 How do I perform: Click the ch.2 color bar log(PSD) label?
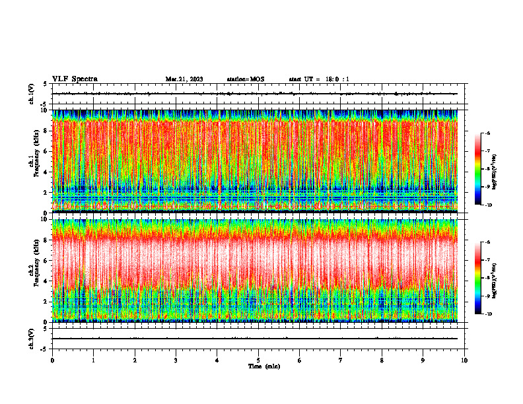click(495, 281)
